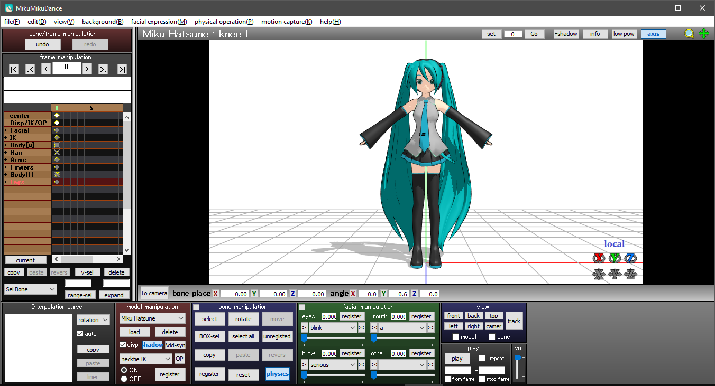Click next other morph >> button

(x=432, y=365)
